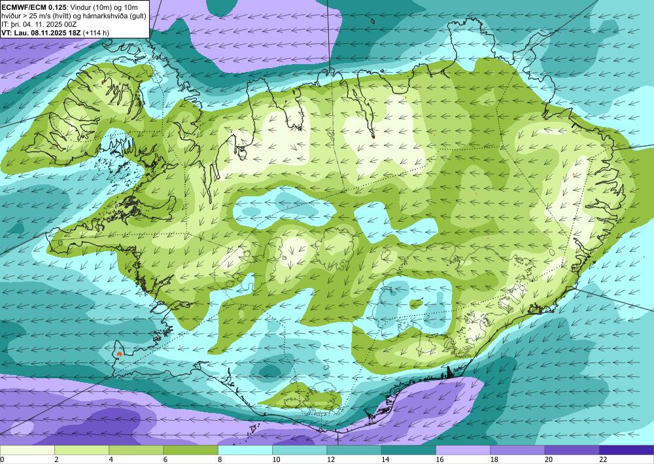Click the 6–8 m/s olive green legend swatch
654x464 pixels.
pyautogui.click(x=190, y=450)
